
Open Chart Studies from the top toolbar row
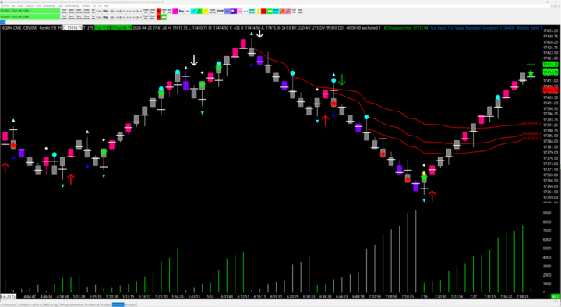click(152, 11)
